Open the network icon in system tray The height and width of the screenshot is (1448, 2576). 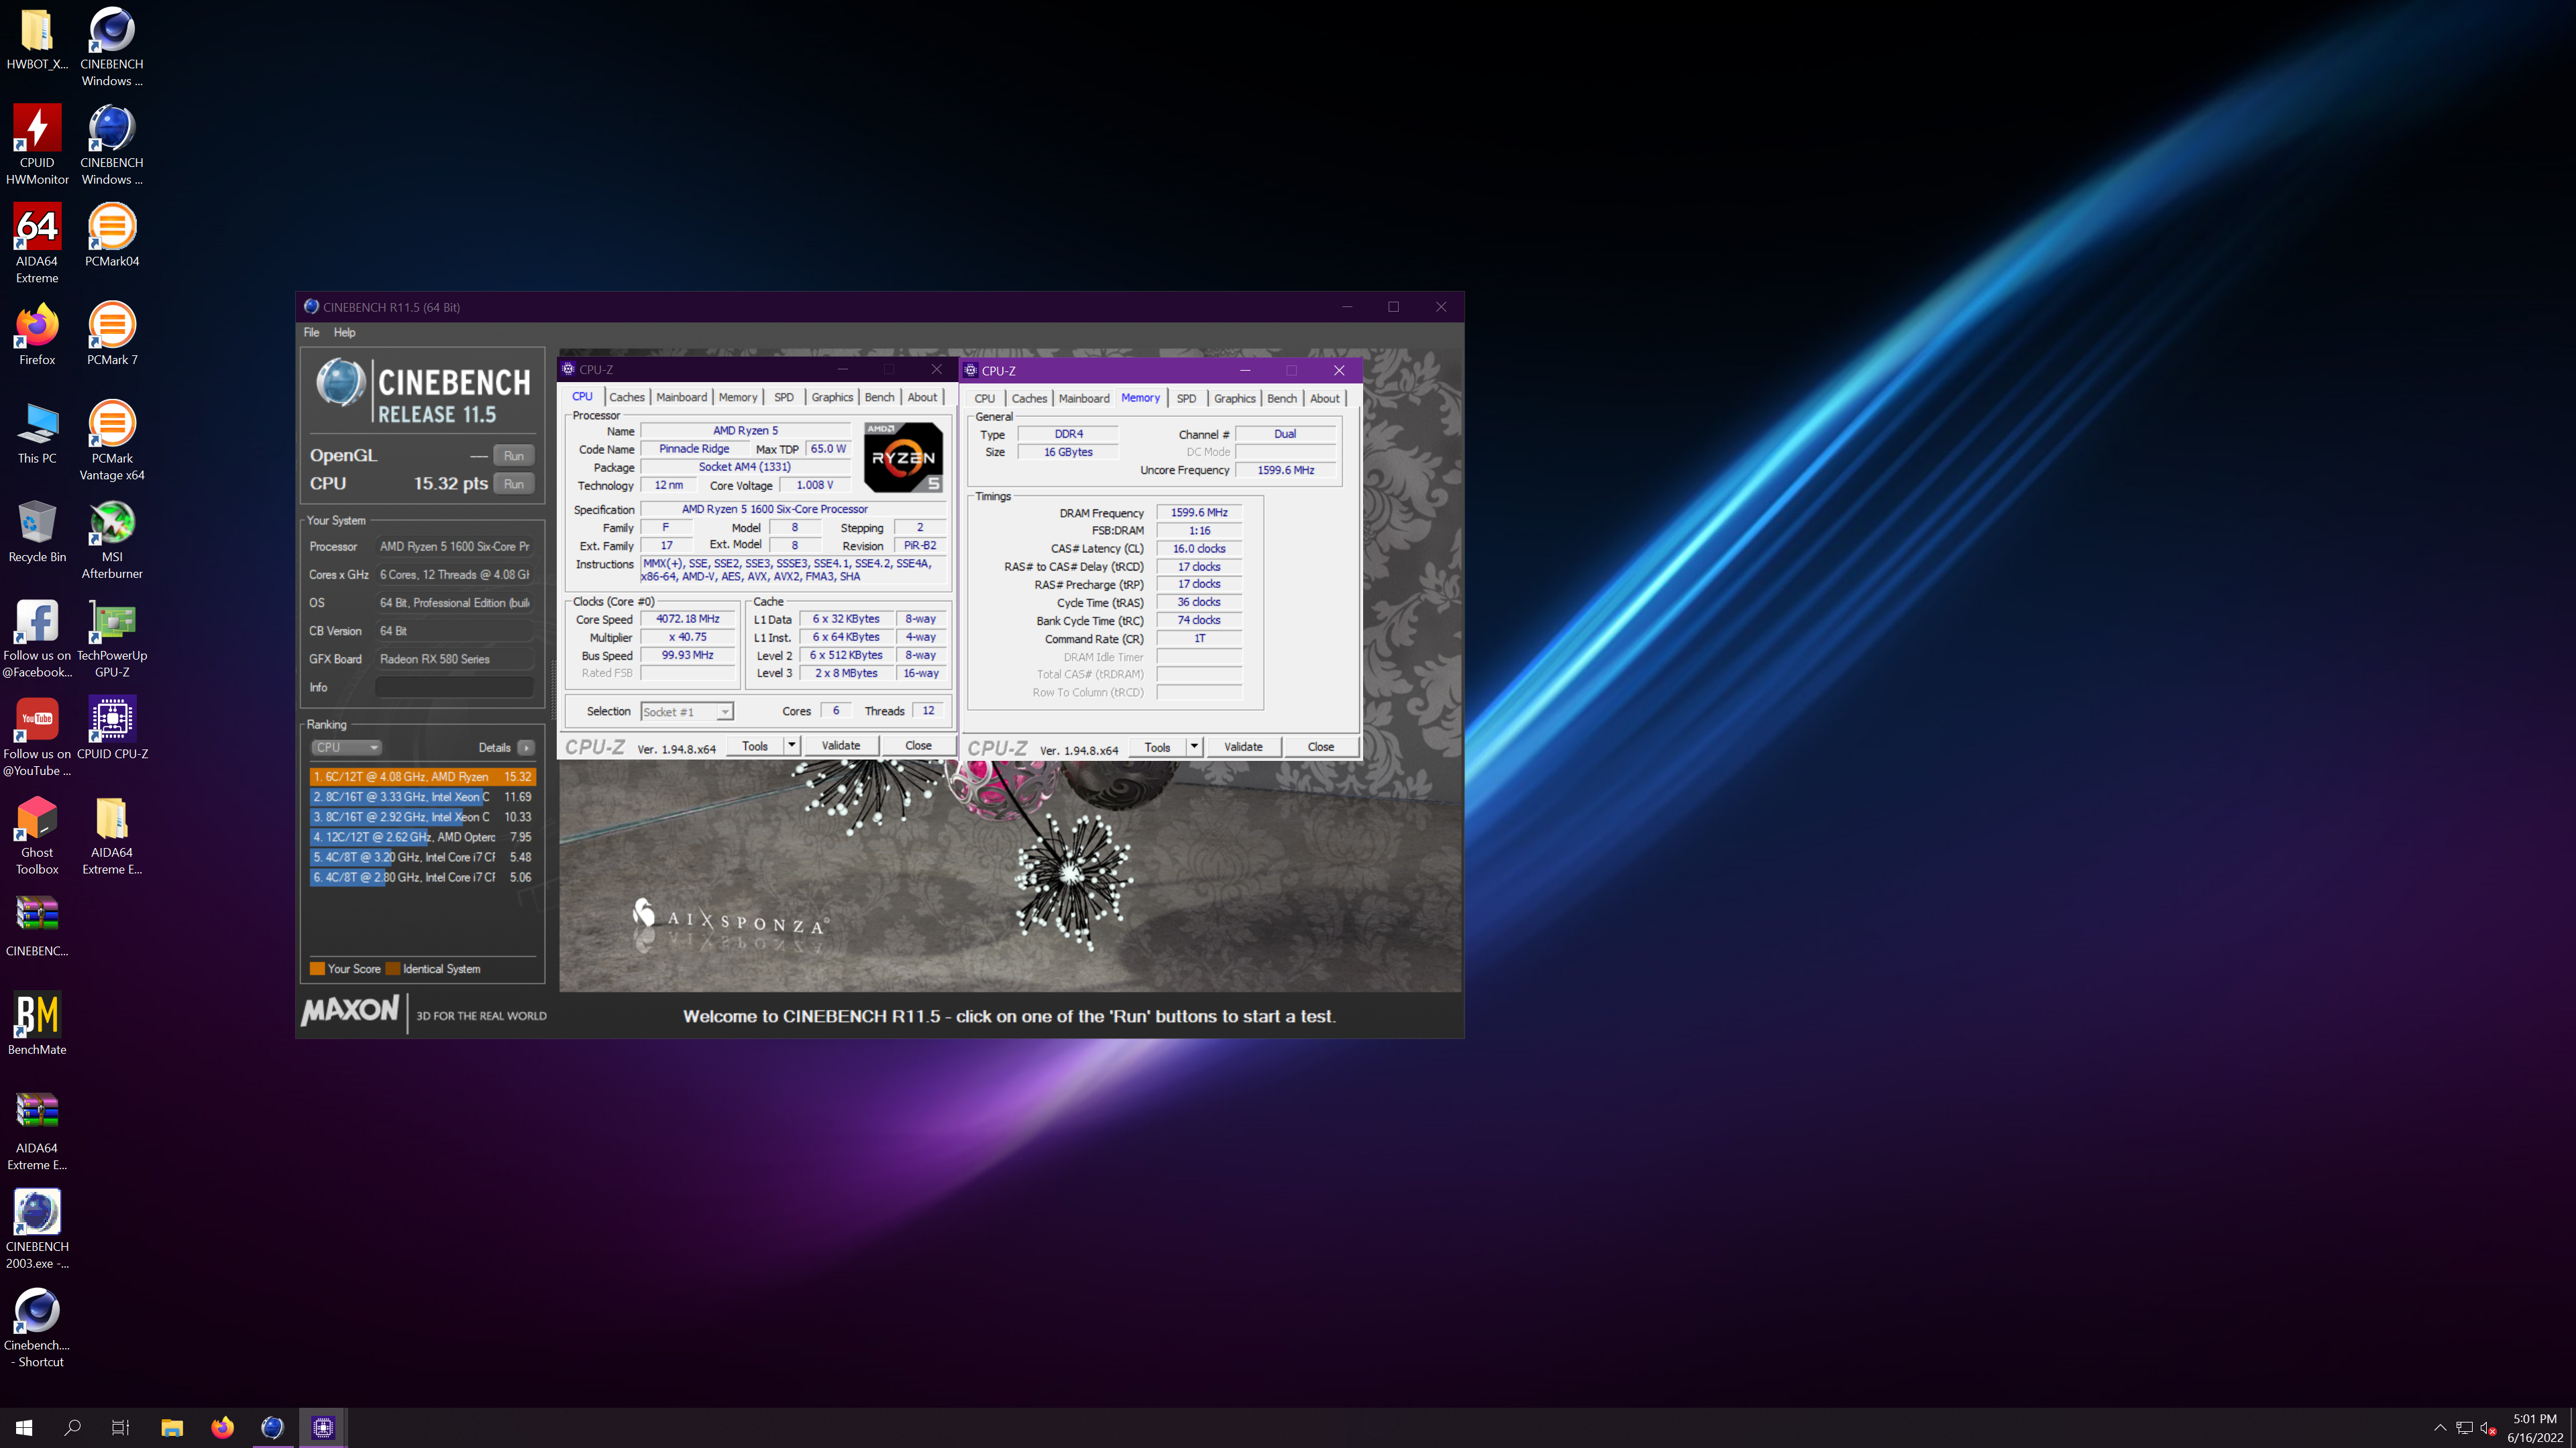(x=2464, y=1428)
